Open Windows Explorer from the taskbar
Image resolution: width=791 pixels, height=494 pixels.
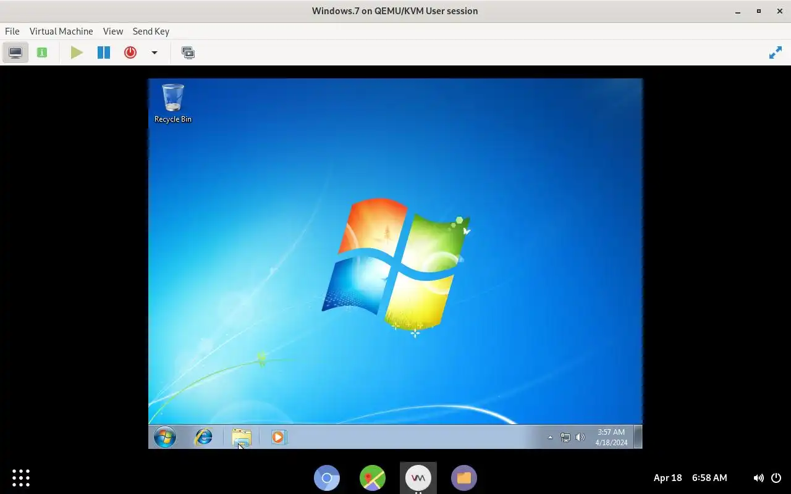[x=242, y=437]
